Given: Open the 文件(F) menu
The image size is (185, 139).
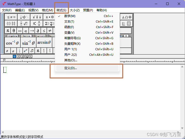Looking at the screenshot, I should coord(7,10).
